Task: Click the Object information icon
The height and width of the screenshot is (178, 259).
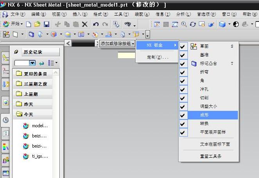Action: pyautogui.click(x=116, y=25)
